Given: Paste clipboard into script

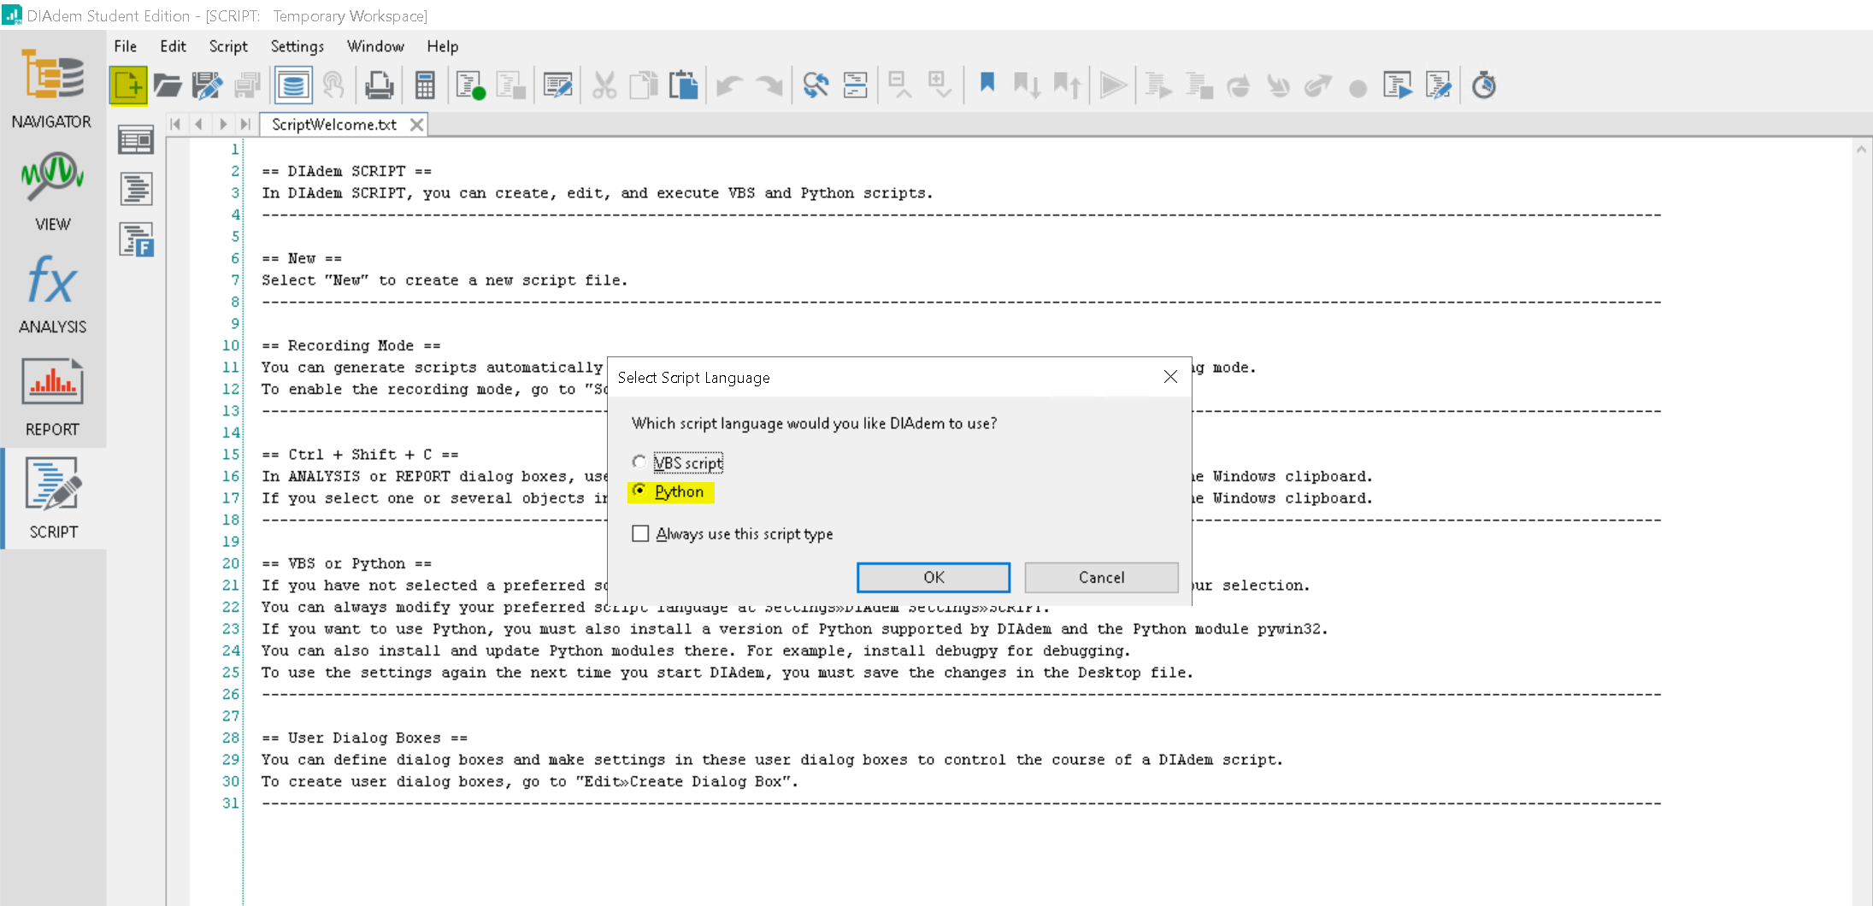Looking at the screenshot, I should (x=684, y=85).
